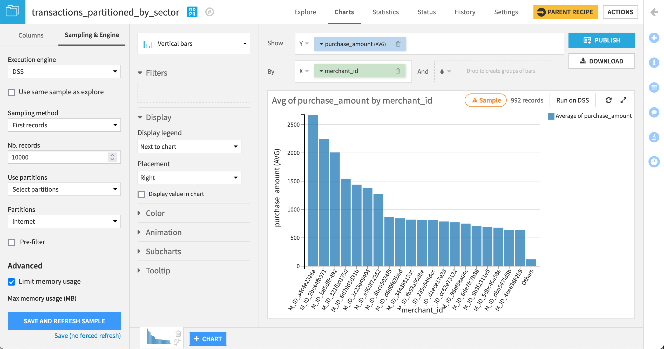Expand the Animation section

[164, 232]
